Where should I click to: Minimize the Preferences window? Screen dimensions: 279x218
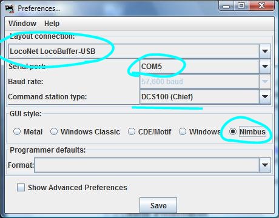pyautogui.click(x=226, y=7)
